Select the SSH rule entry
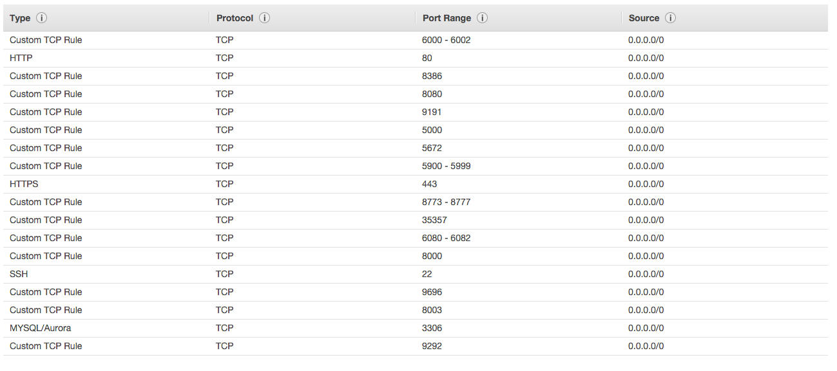The width and height of the screenshot is (837, 371). (18, 274)
